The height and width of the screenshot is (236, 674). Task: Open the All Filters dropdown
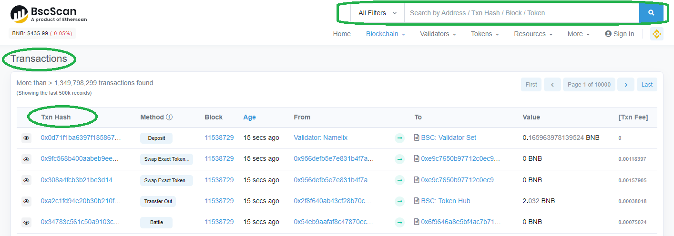click(378, 13)
